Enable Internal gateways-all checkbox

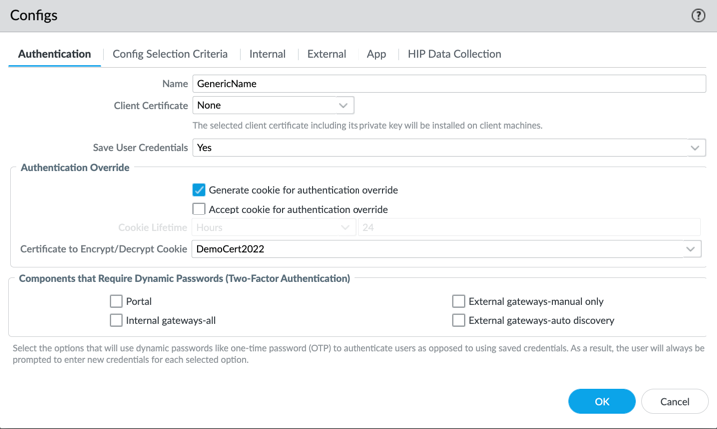116,321
